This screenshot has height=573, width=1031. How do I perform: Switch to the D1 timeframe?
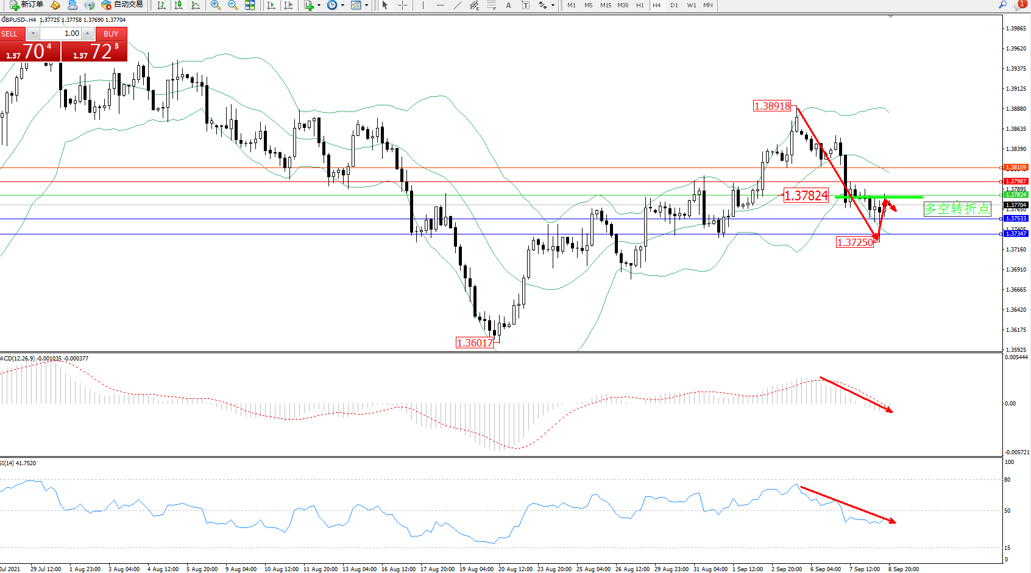674,5
